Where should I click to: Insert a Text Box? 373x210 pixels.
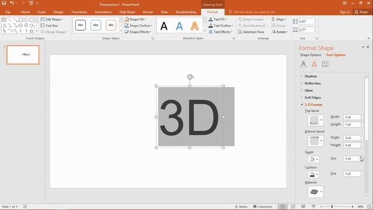point(49,26)
